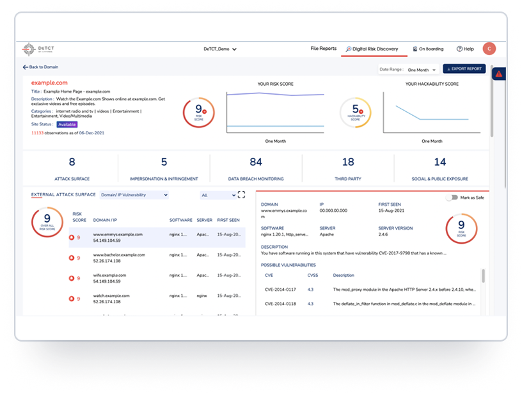Image resolution: width=522 pixels, height=394 pixels.
Task: Toggle the Mark as Safe switch
Action: click(452, 198)
